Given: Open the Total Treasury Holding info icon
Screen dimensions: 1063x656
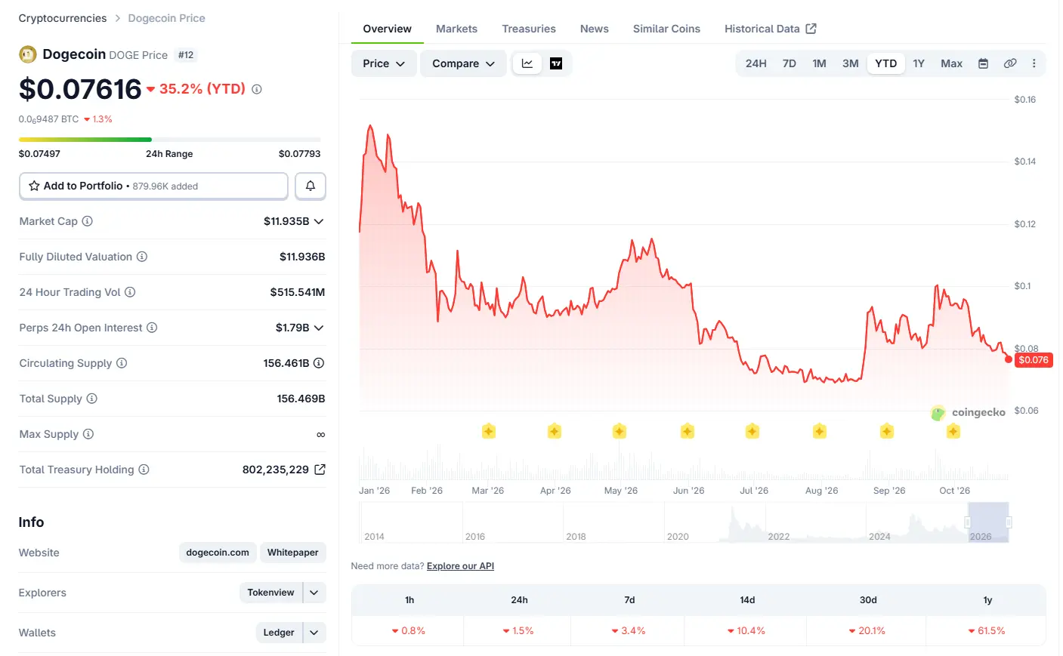Looking at the screenshot, I should [x=144, y=470].
